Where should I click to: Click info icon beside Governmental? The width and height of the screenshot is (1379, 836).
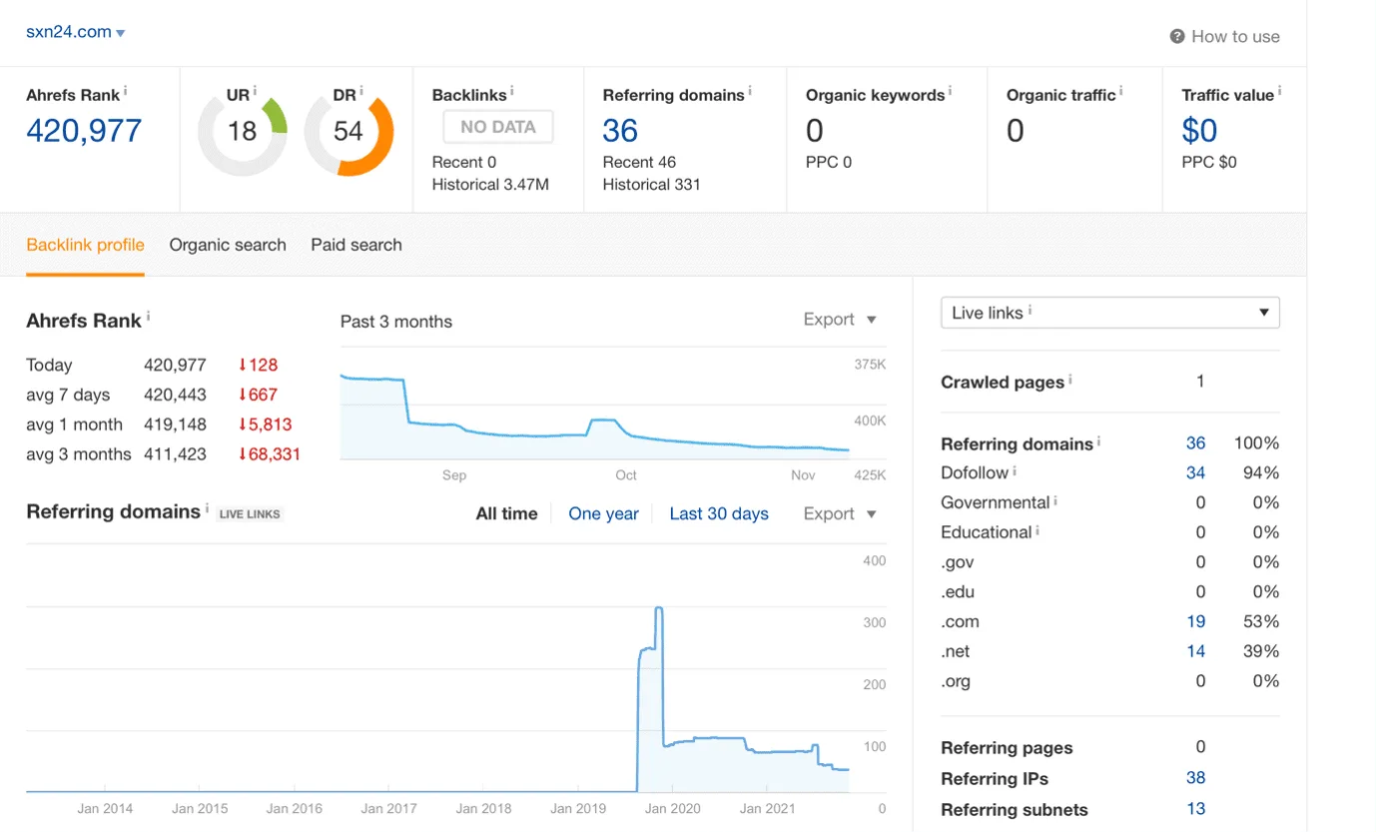pos(1055,500)
